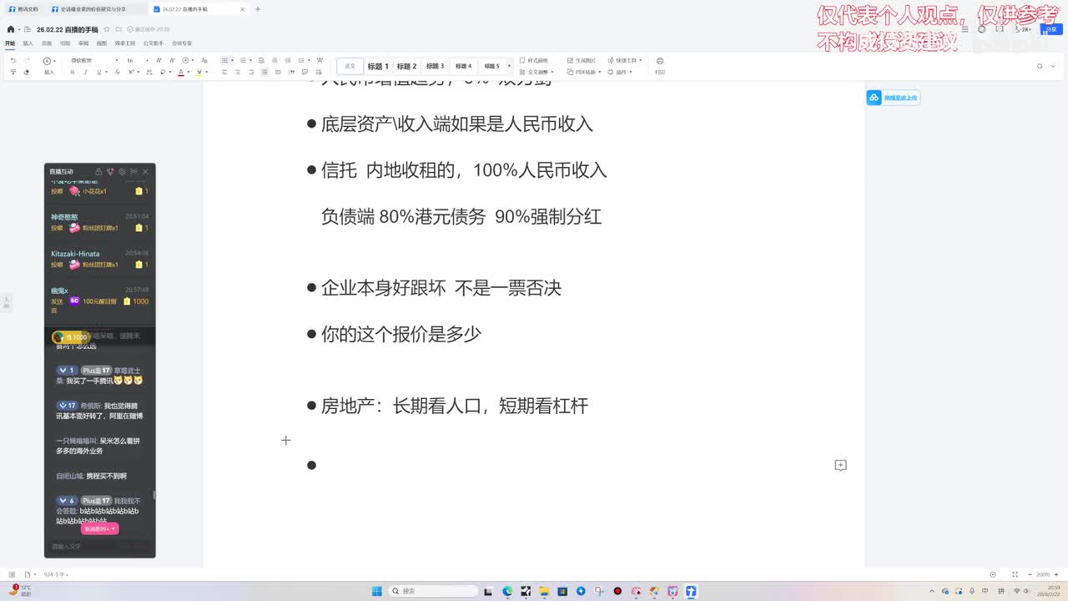Expand the heading styles gallery arrow

(509, 66)
